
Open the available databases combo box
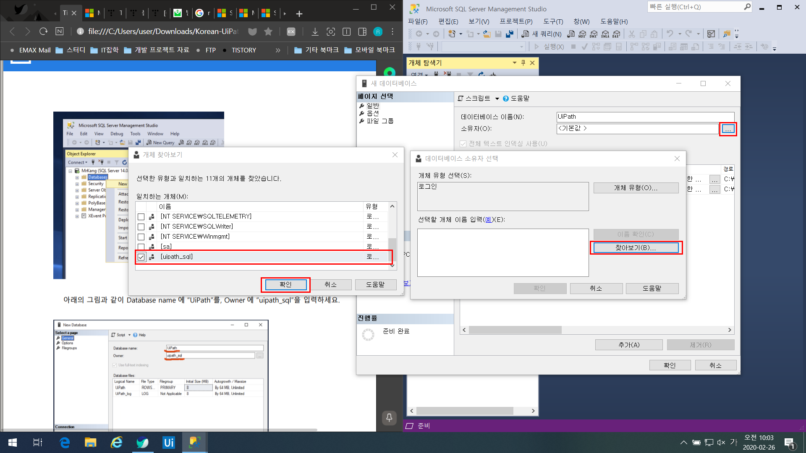(483, 47)
